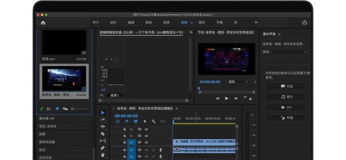Solo track A1 in timeline
This screenshot has height=160, width=346.
click(154, 150)
